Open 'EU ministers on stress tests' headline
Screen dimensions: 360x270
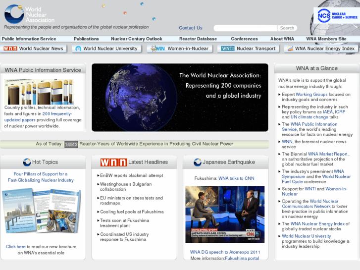click(131, 200)
